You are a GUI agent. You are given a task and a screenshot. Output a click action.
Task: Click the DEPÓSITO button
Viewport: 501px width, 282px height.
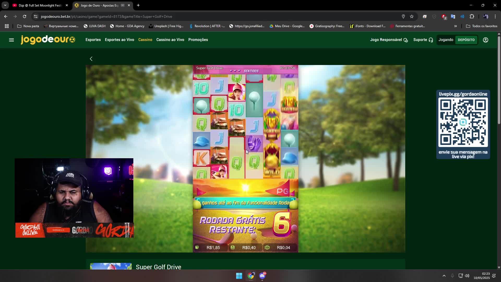(466, 40)
